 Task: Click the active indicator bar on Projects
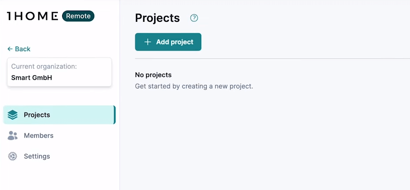point(115,115)
